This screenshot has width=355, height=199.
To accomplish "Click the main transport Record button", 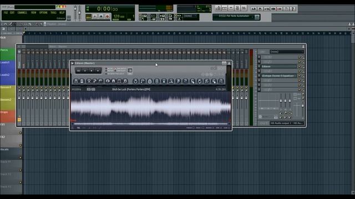I will [107, 16].
